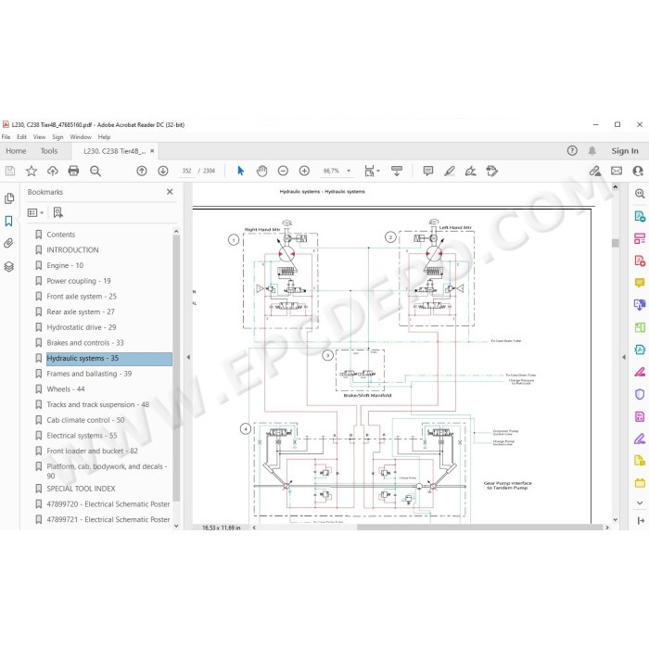This screenshot has width=649, height=649.
Task: Open the notifications bell
Action: click(x=592, y=151)
